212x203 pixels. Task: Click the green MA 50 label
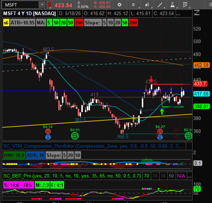(70, 23)
